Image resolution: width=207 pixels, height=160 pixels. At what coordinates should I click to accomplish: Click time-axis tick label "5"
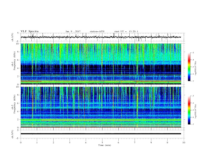(102, 142)
